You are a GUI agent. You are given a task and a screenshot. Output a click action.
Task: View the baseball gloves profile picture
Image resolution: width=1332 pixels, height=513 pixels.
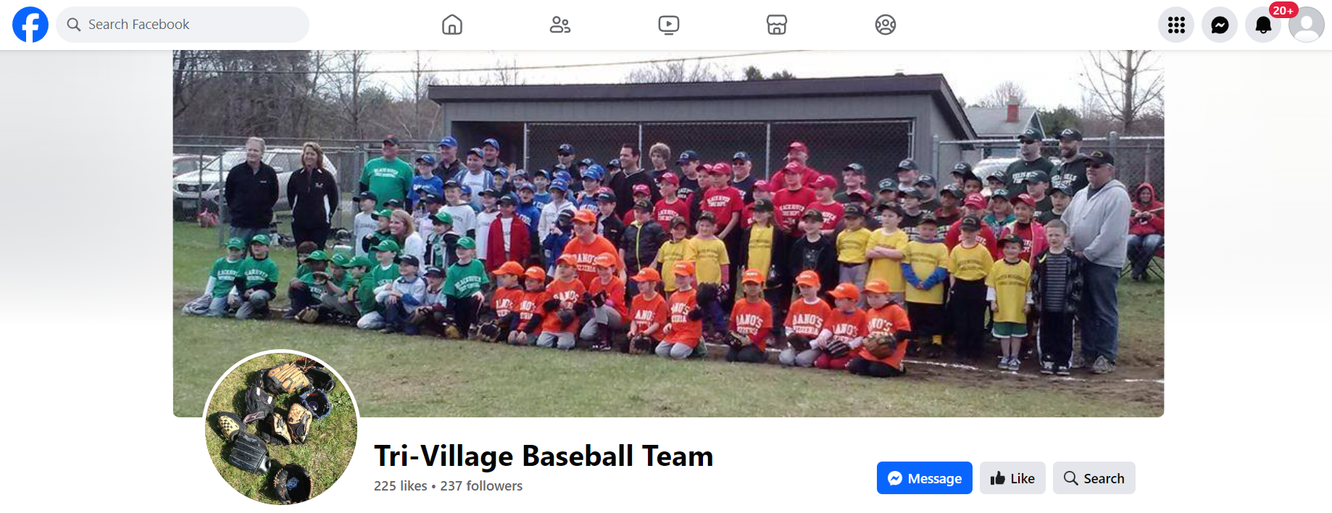281,427
